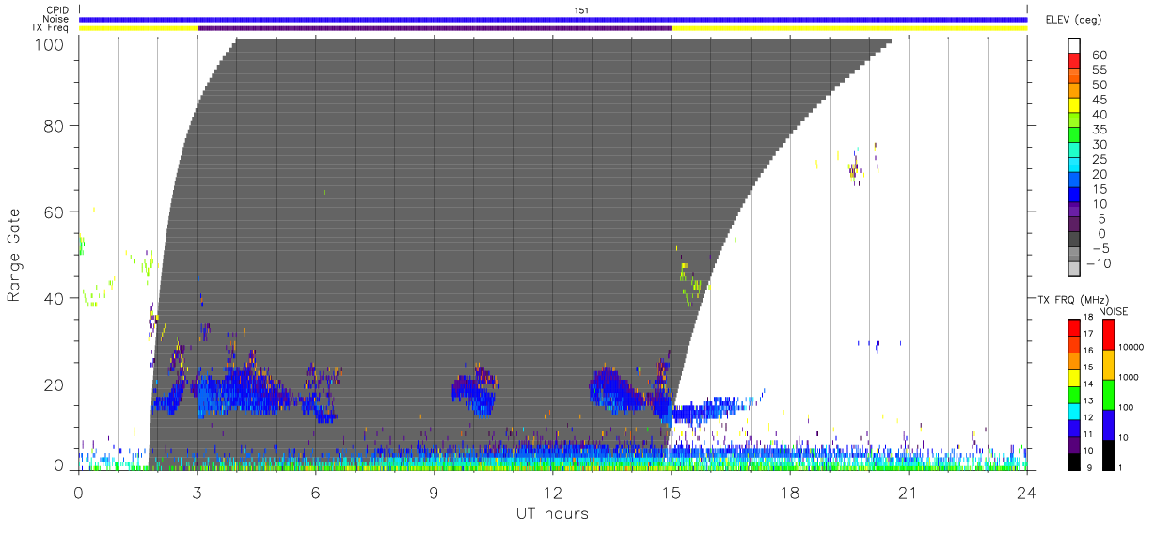Screen dimensions: 1155x533
Task: Click the dark gray −5–0 segment of ELEV color bar
Action: (x=1074, y=240)
